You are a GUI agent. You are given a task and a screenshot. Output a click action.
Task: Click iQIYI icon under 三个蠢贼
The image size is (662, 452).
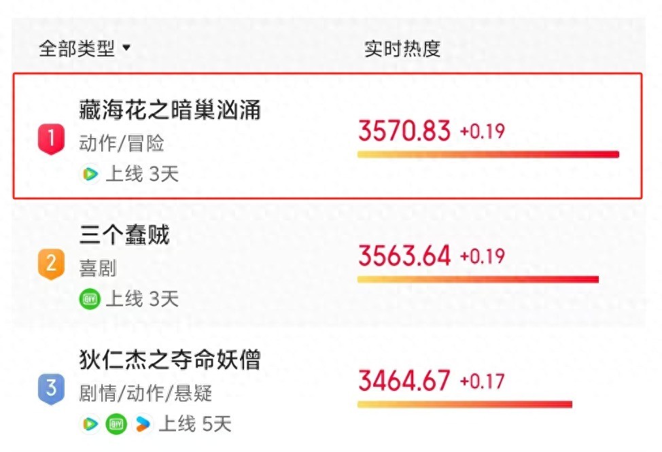point(90,299)
